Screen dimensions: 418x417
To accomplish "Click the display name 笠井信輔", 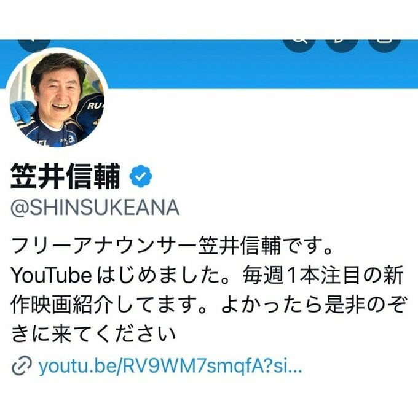I will (x=65, y=176).
